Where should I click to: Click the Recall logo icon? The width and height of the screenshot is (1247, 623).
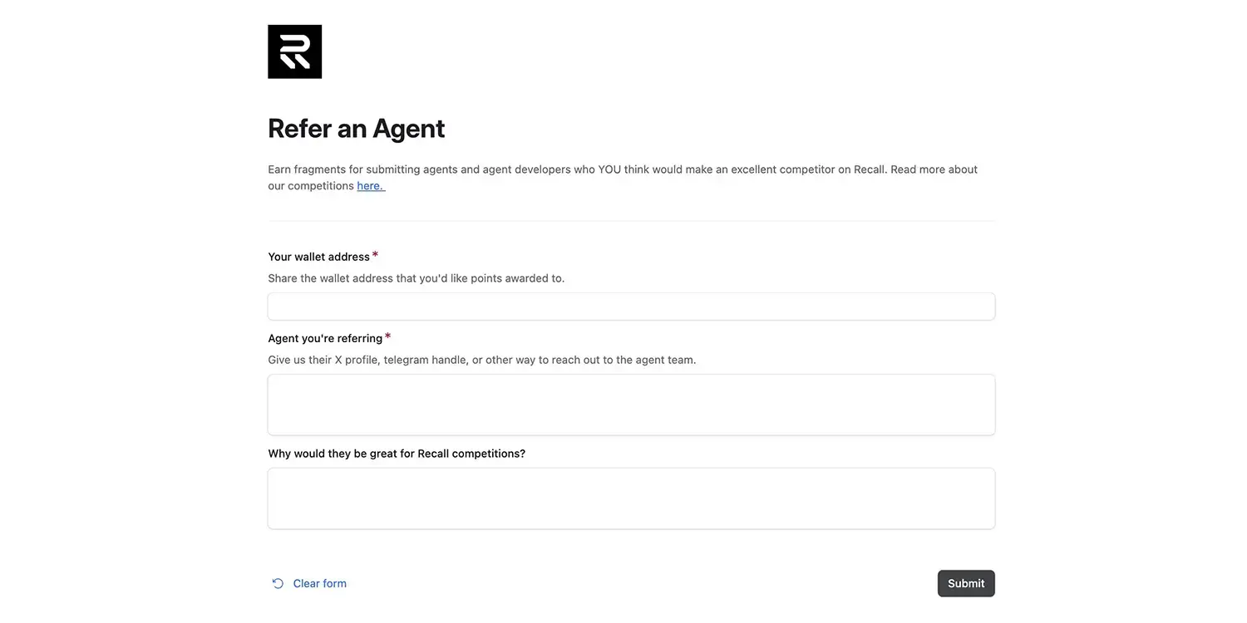click(294, 52)
